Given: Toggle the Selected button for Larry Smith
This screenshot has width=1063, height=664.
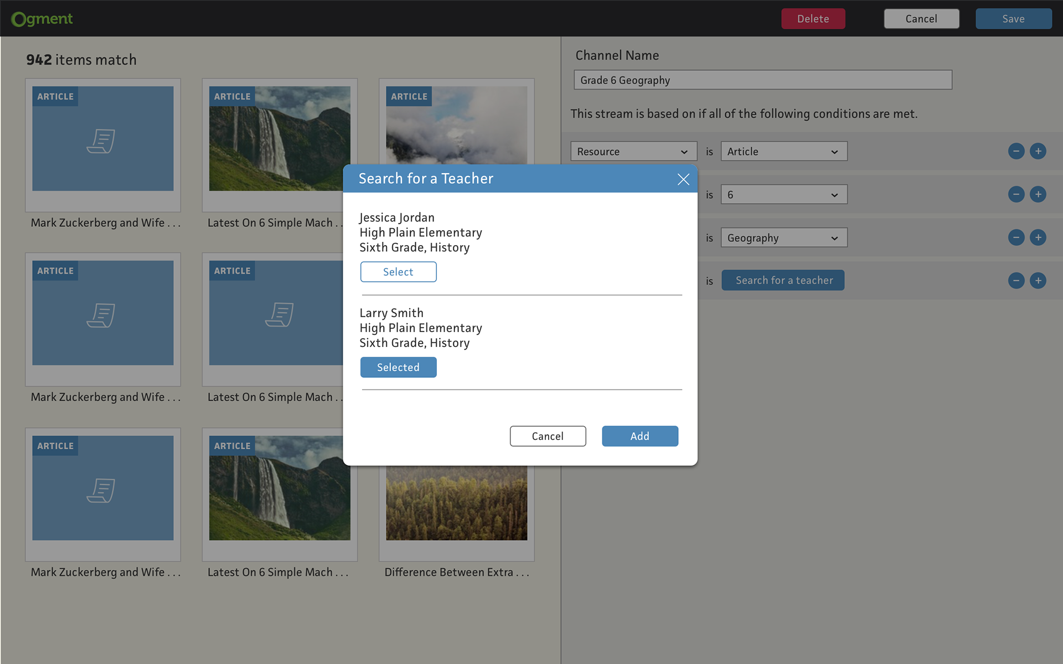Looking at the screenshot, I should (398, 367).
